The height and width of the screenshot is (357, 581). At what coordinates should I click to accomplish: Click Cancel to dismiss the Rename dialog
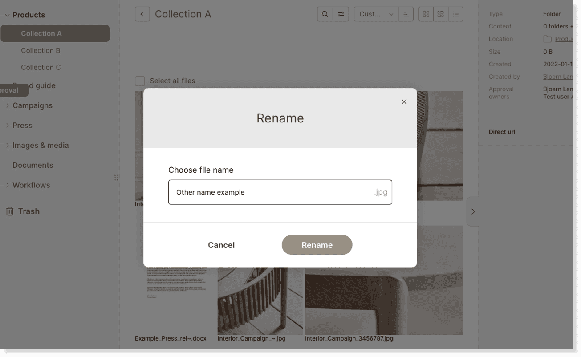click(221, 245)
